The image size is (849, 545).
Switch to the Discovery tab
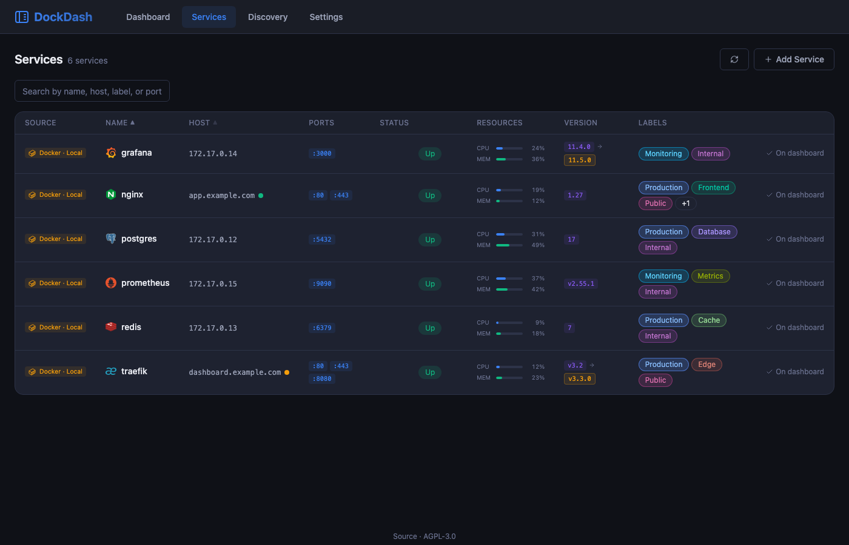click(267, 17)
